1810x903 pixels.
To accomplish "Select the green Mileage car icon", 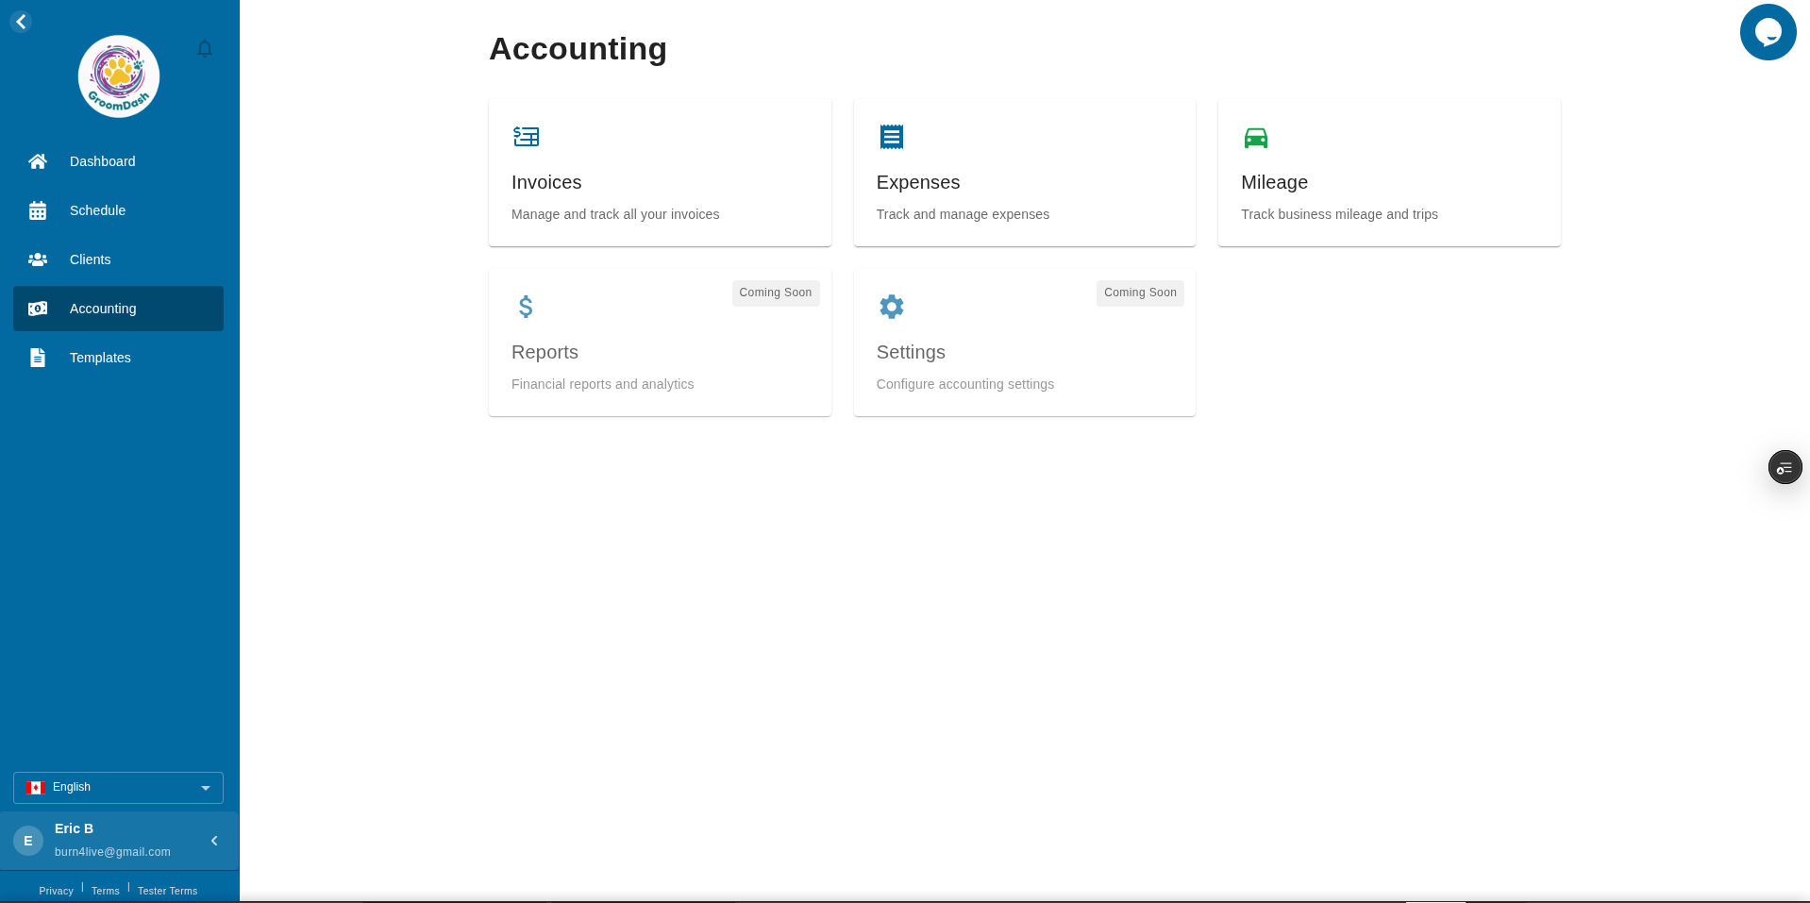I will click(x=1255, y=137).
